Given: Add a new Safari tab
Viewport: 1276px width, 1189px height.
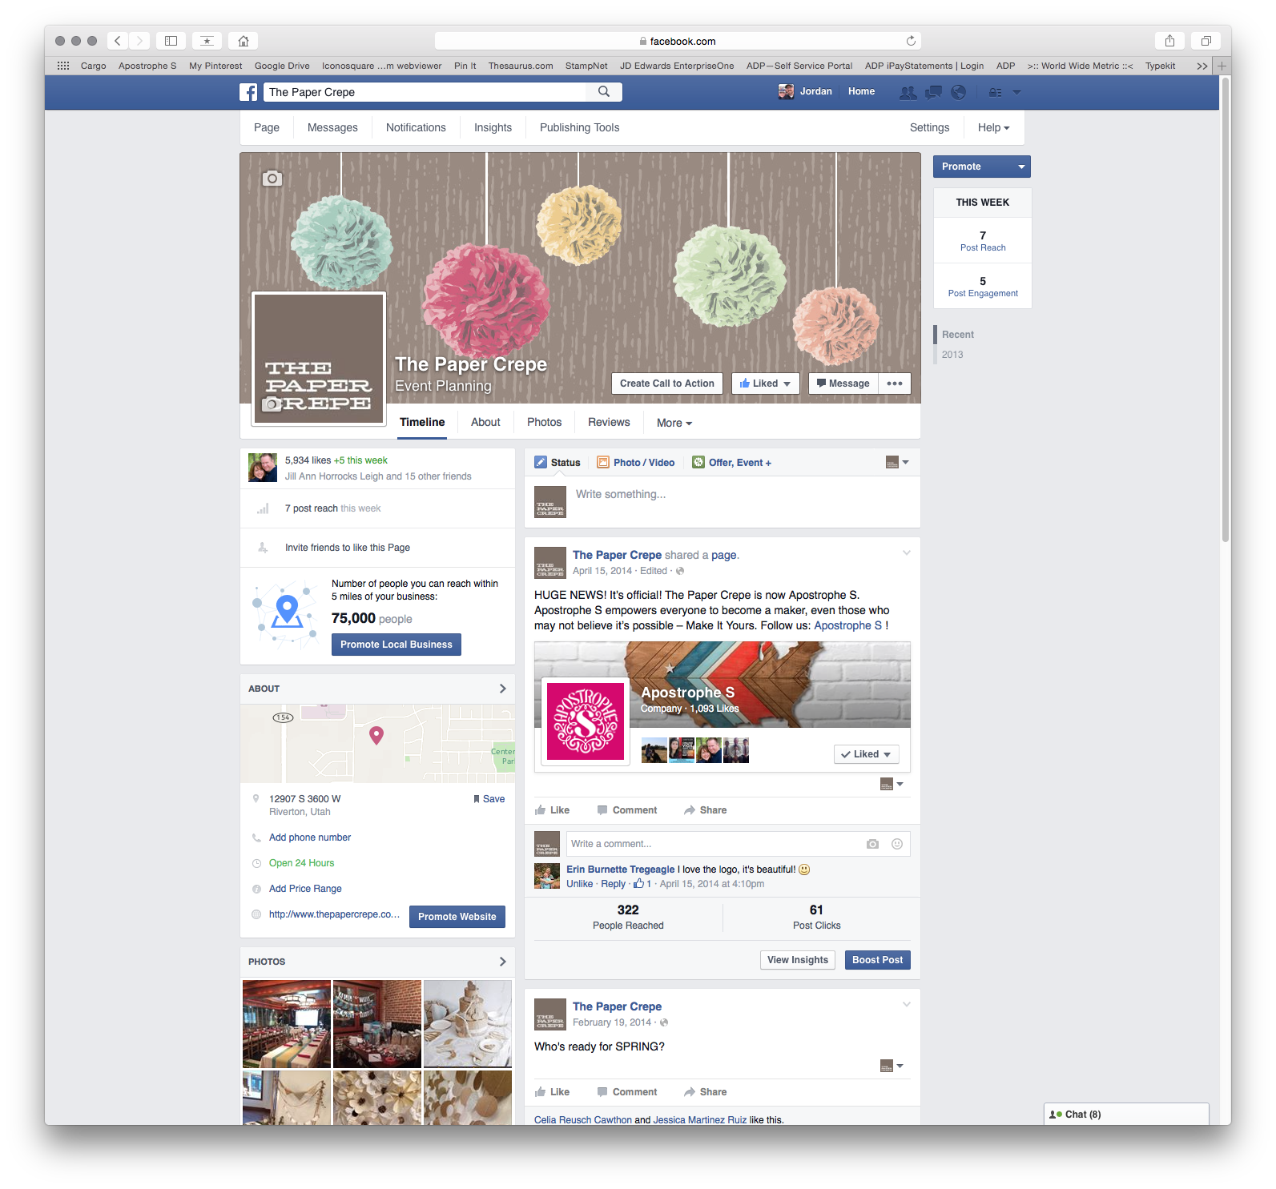Looking at the screenshot, I should [1222, 66].
